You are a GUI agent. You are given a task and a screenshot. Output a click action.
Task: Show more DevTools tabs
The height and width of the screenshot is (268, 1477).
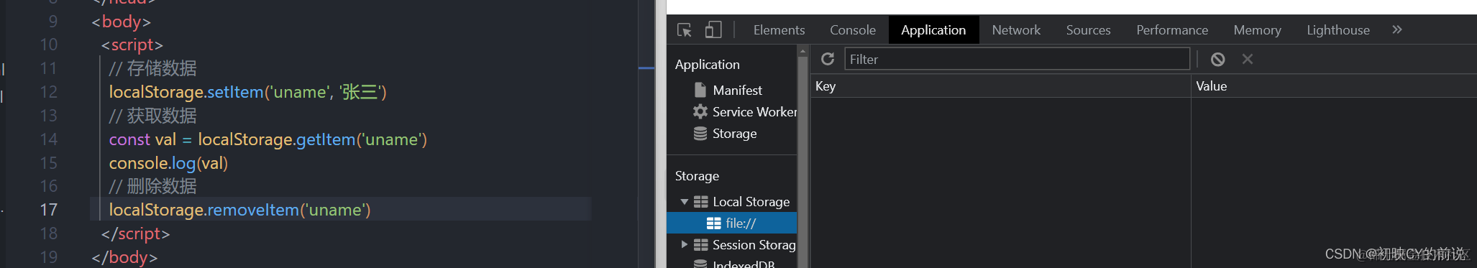click(x=1397, y=29)
